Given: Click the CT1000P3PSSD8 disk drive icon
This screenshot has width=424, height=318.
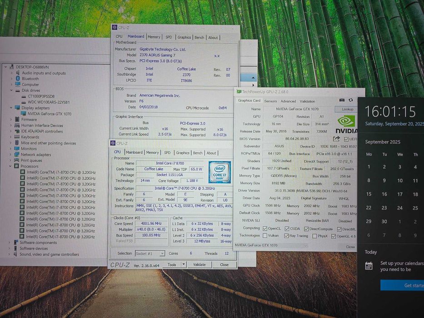Looking at the screenshot, I should pos(24,96).
